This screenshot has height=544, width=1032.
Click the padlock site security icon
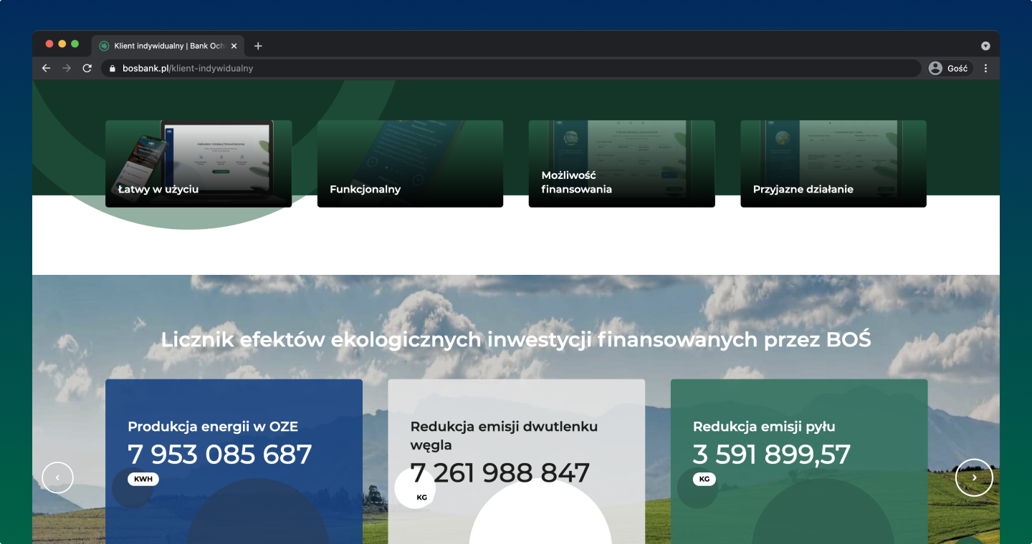point(112,69)
